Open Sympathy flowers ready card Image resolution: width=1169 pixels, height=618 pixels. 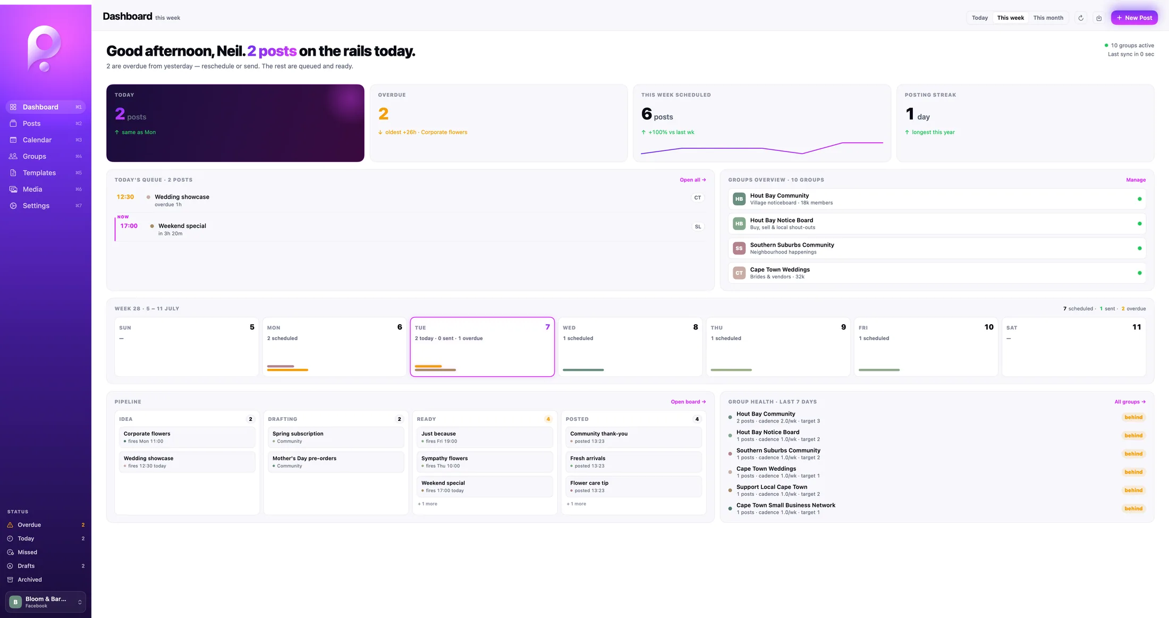point(485,462)
